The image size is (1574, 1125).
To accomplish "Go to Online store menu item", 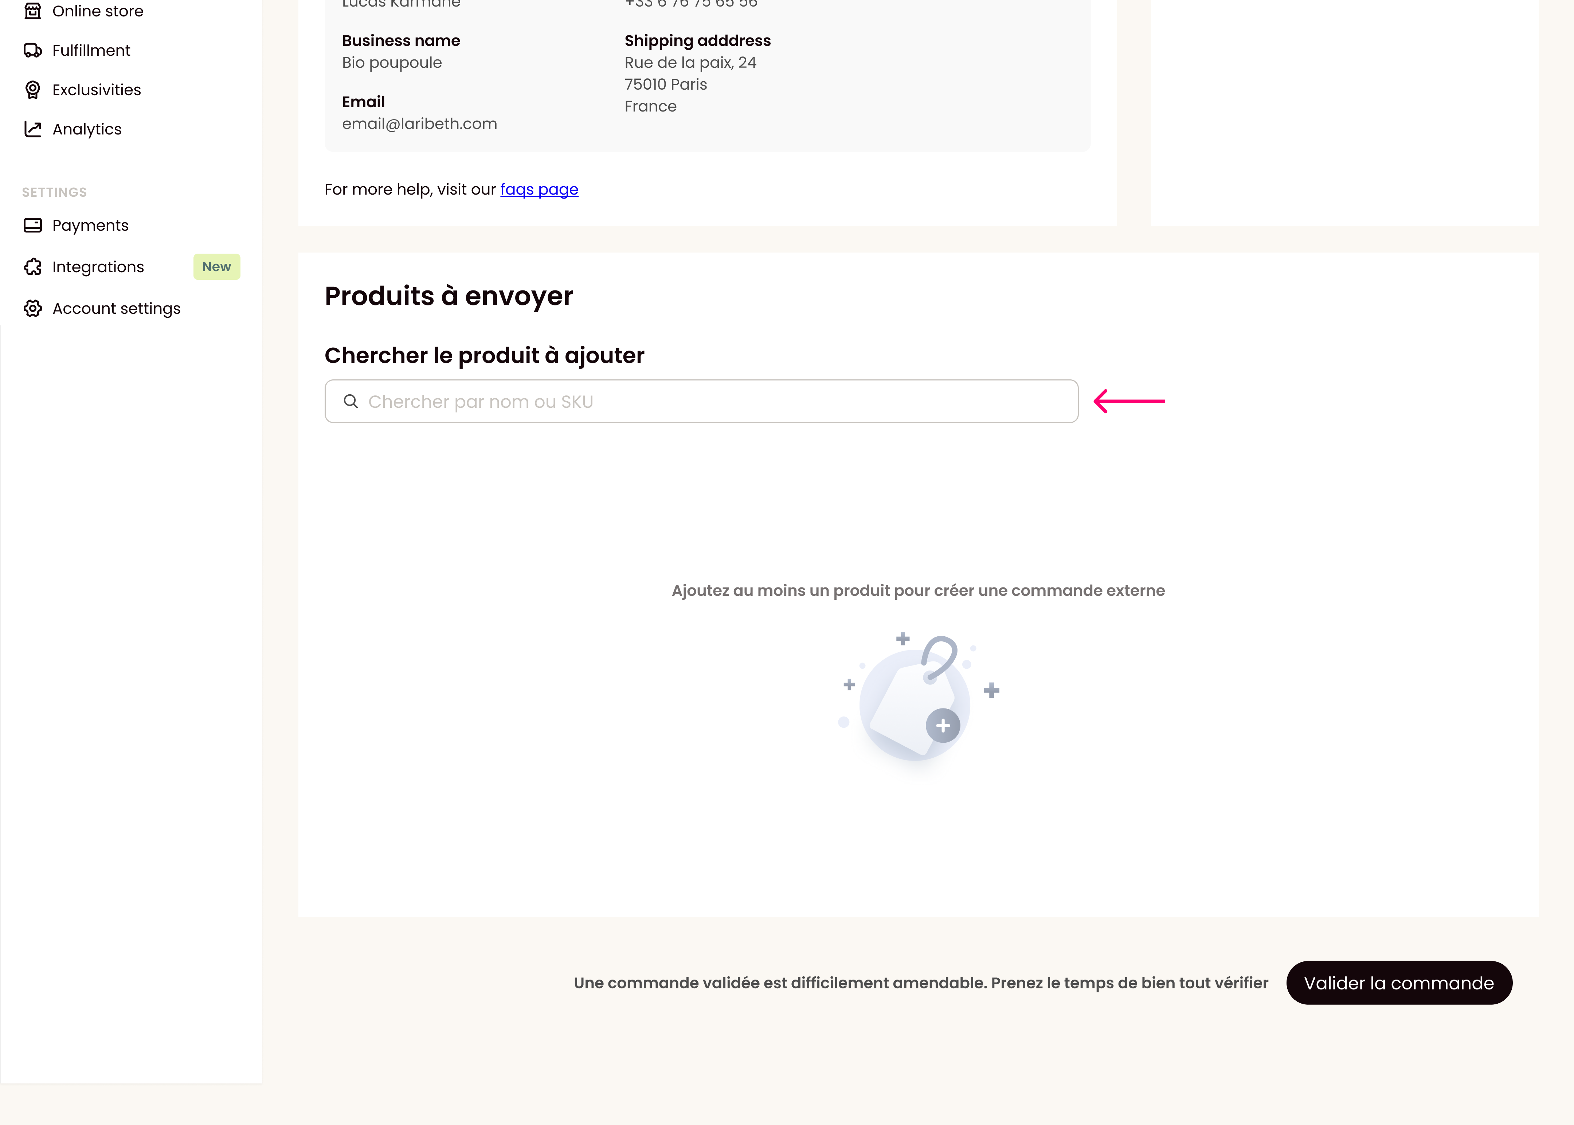I will click(98, 11).
